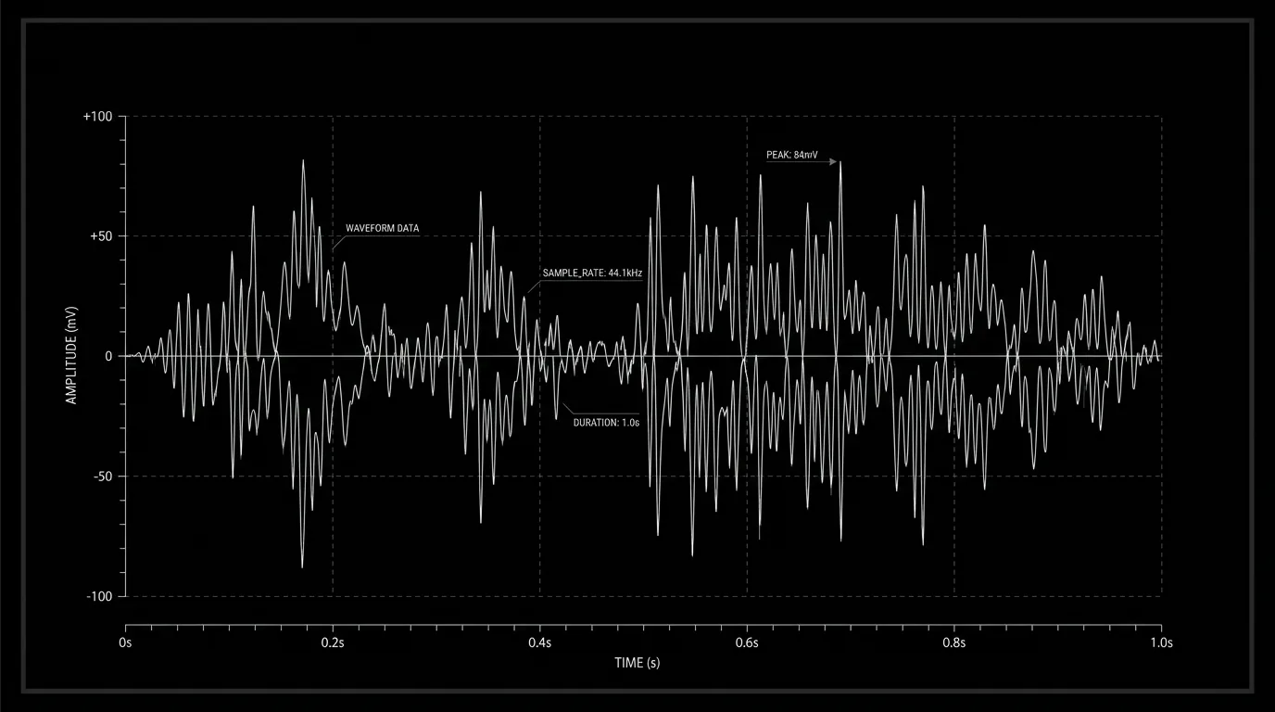The image size is (1275, 712).
Task: Click the 1.0s time axis label
Action: click(x=1161, y=642)
